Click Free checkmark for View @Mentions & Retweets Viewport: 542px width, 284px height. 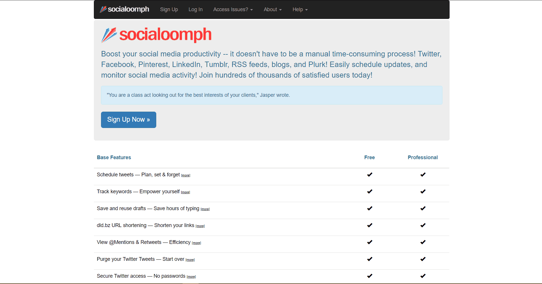(370, 242)
